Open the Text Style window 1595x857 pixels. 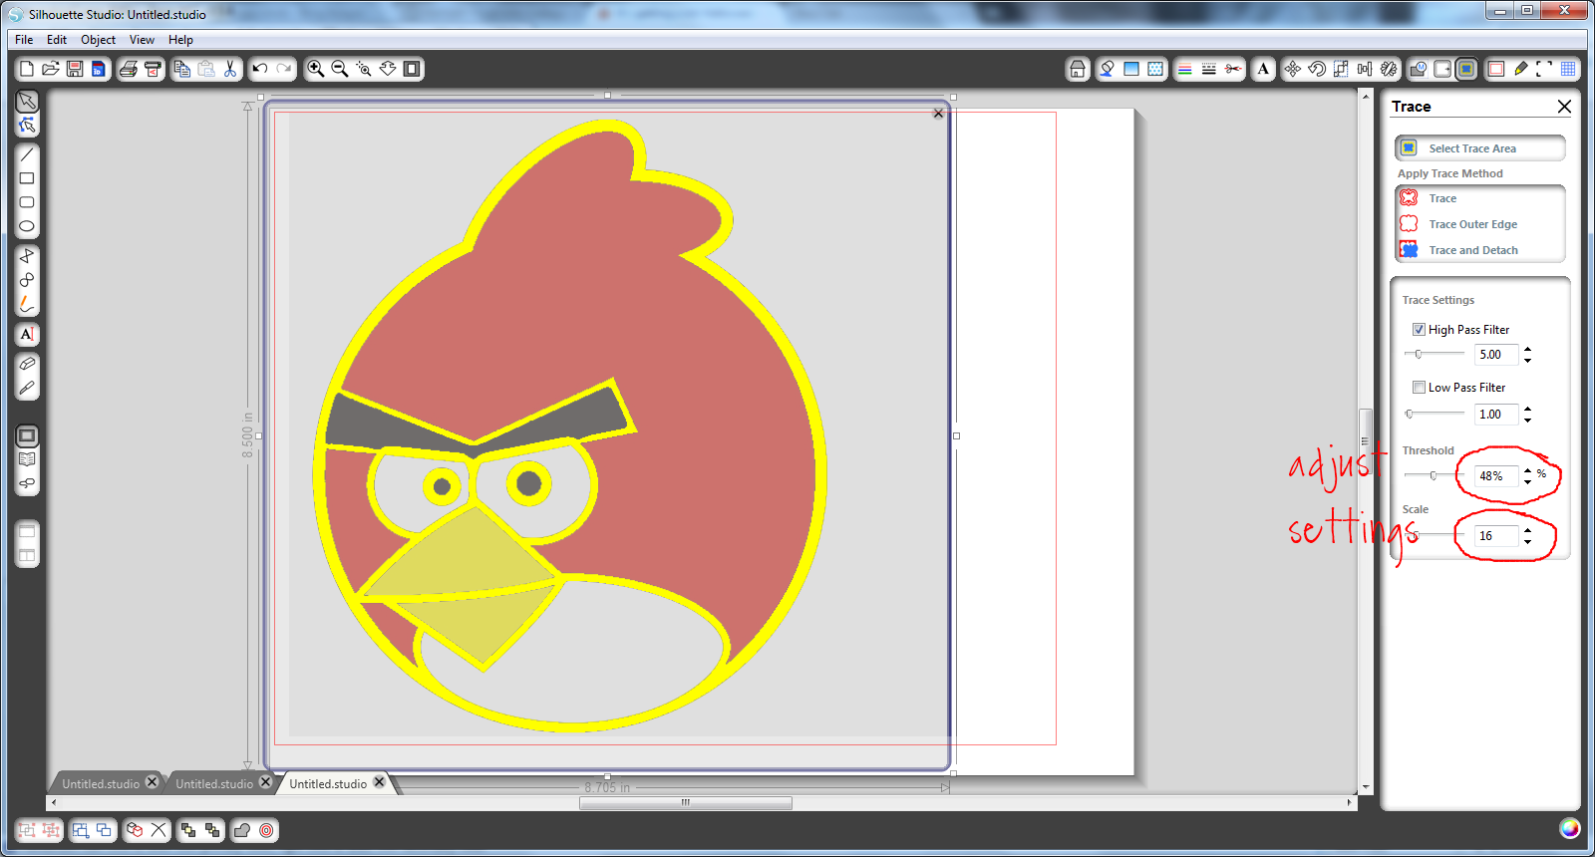[x=1263, y=69]
